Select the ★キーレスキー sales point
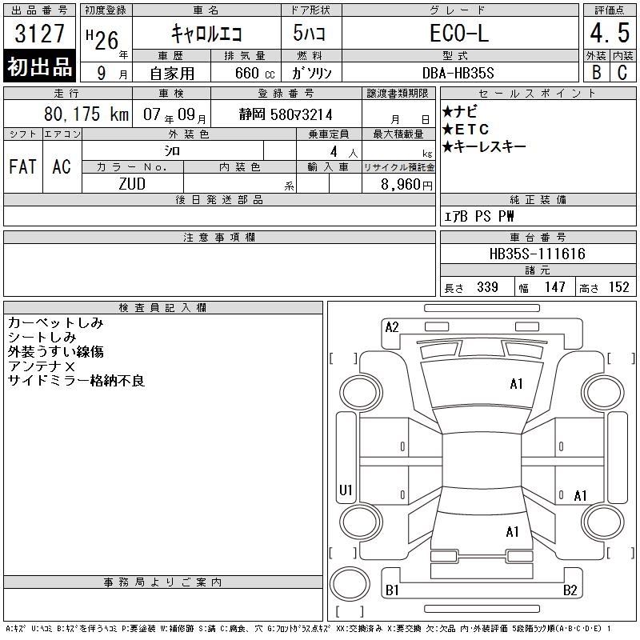Image resolution: width=640 pixels, height=640 pixels. 484,146
